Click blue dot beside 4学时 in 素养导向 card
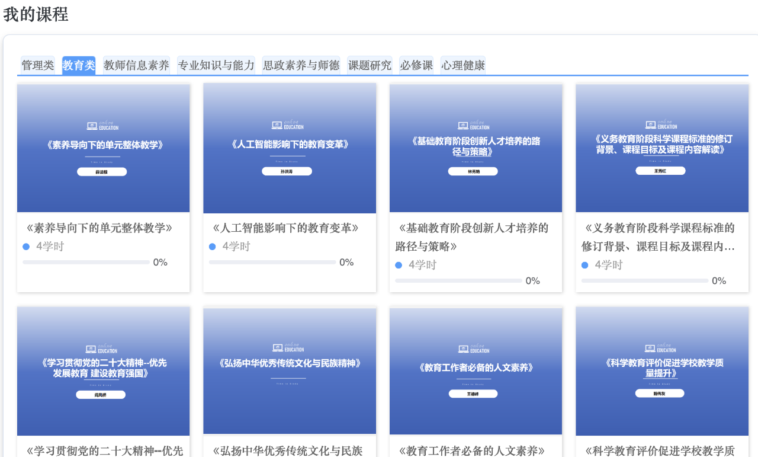Viewport: 758px width, 457px height. (x=26, y=247)
